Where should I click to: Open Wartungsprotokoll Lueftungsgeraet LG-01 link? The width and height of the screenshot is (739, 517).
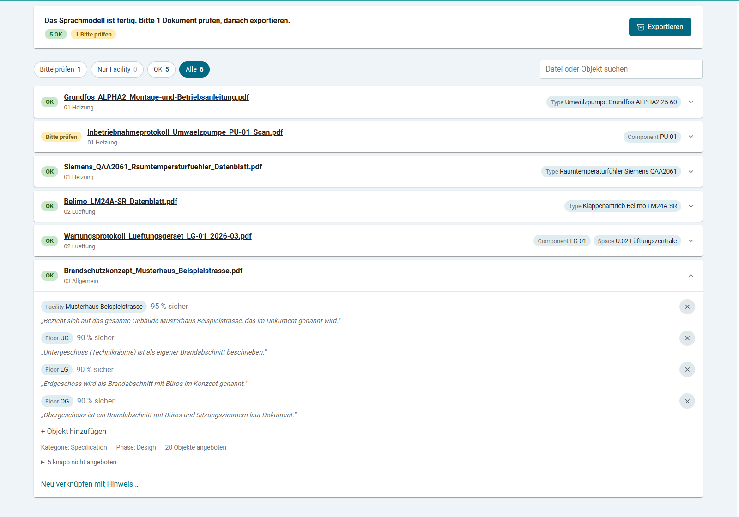click(x=157, y=236)
